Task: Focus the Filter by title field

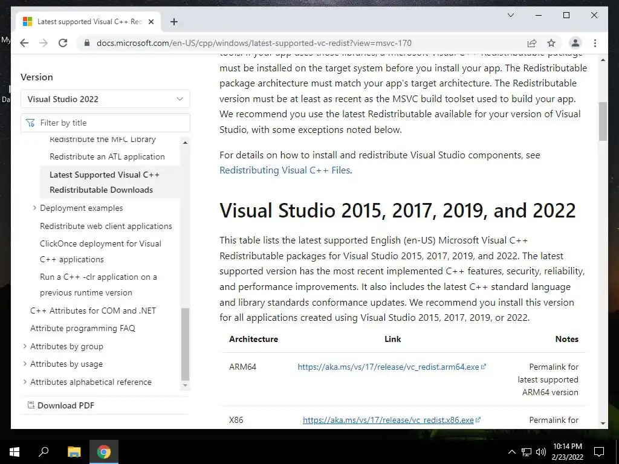Action: pos(105,123)
